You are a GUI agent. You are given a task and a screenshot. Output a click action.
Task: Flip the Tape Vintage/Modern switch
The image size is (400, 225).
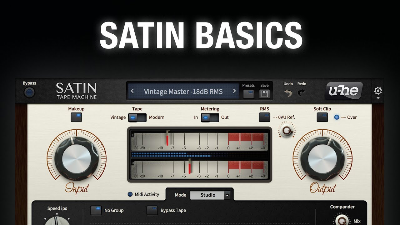click(x=137, y=117)
